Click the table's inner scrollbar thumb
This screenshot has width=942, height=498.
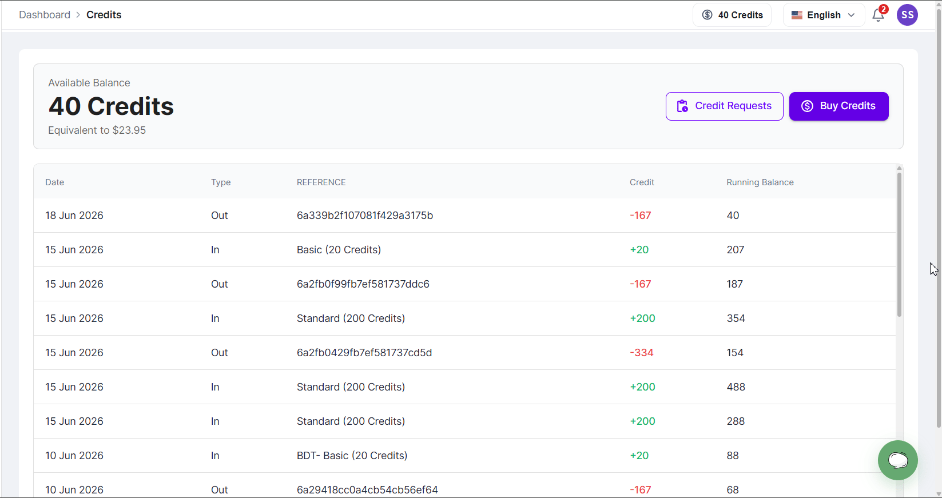point(899,244)
